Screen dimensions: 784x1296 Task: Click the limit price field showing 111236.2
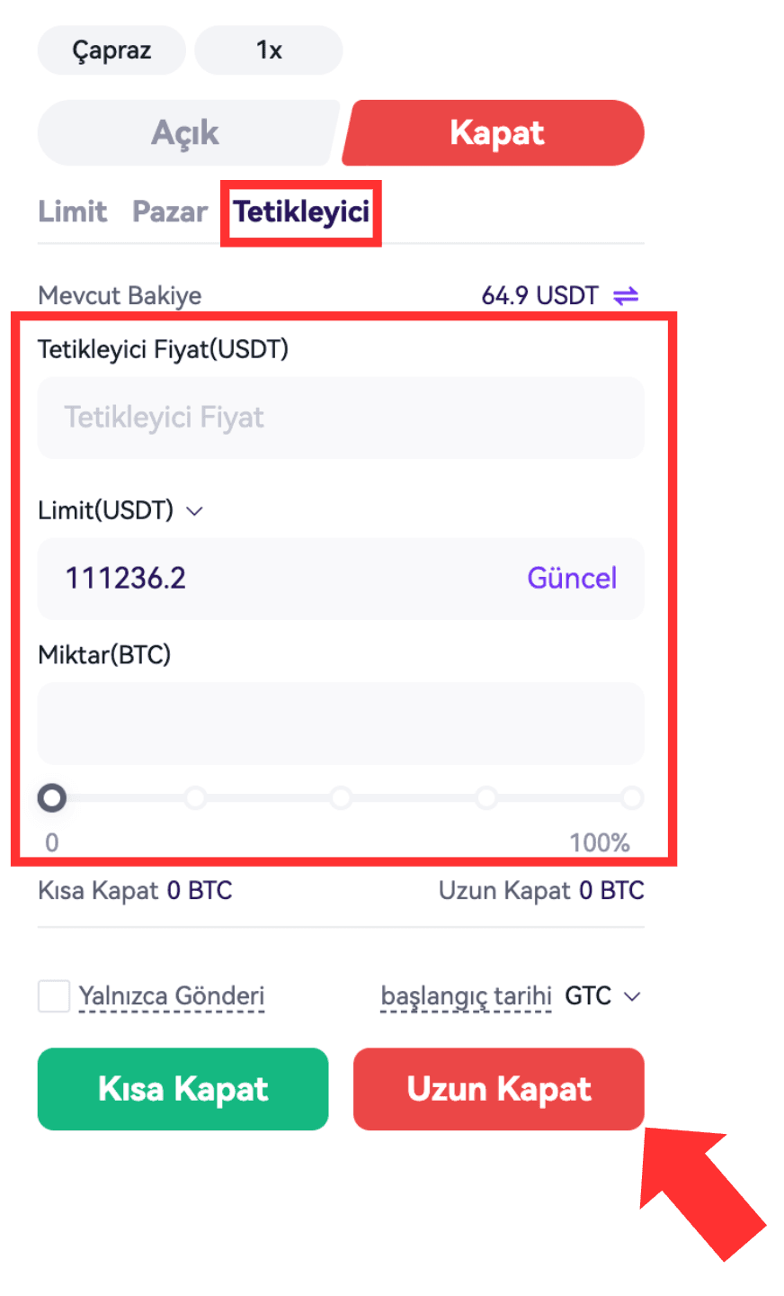coord(270,578)
